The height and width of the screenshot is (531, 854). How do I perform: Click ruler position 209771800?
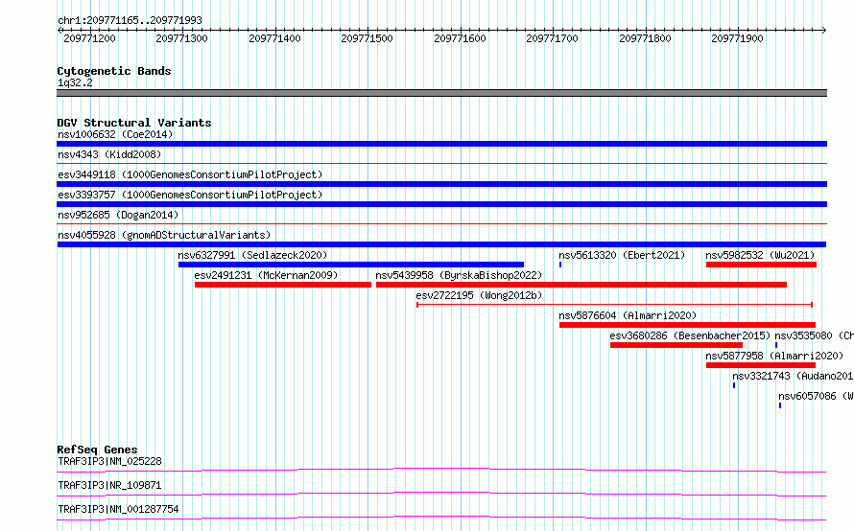coord(645,38)
